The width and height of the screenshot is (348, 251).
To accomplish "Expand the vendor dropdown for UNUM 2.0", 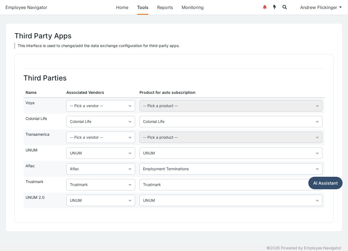I will coord(101,200).
